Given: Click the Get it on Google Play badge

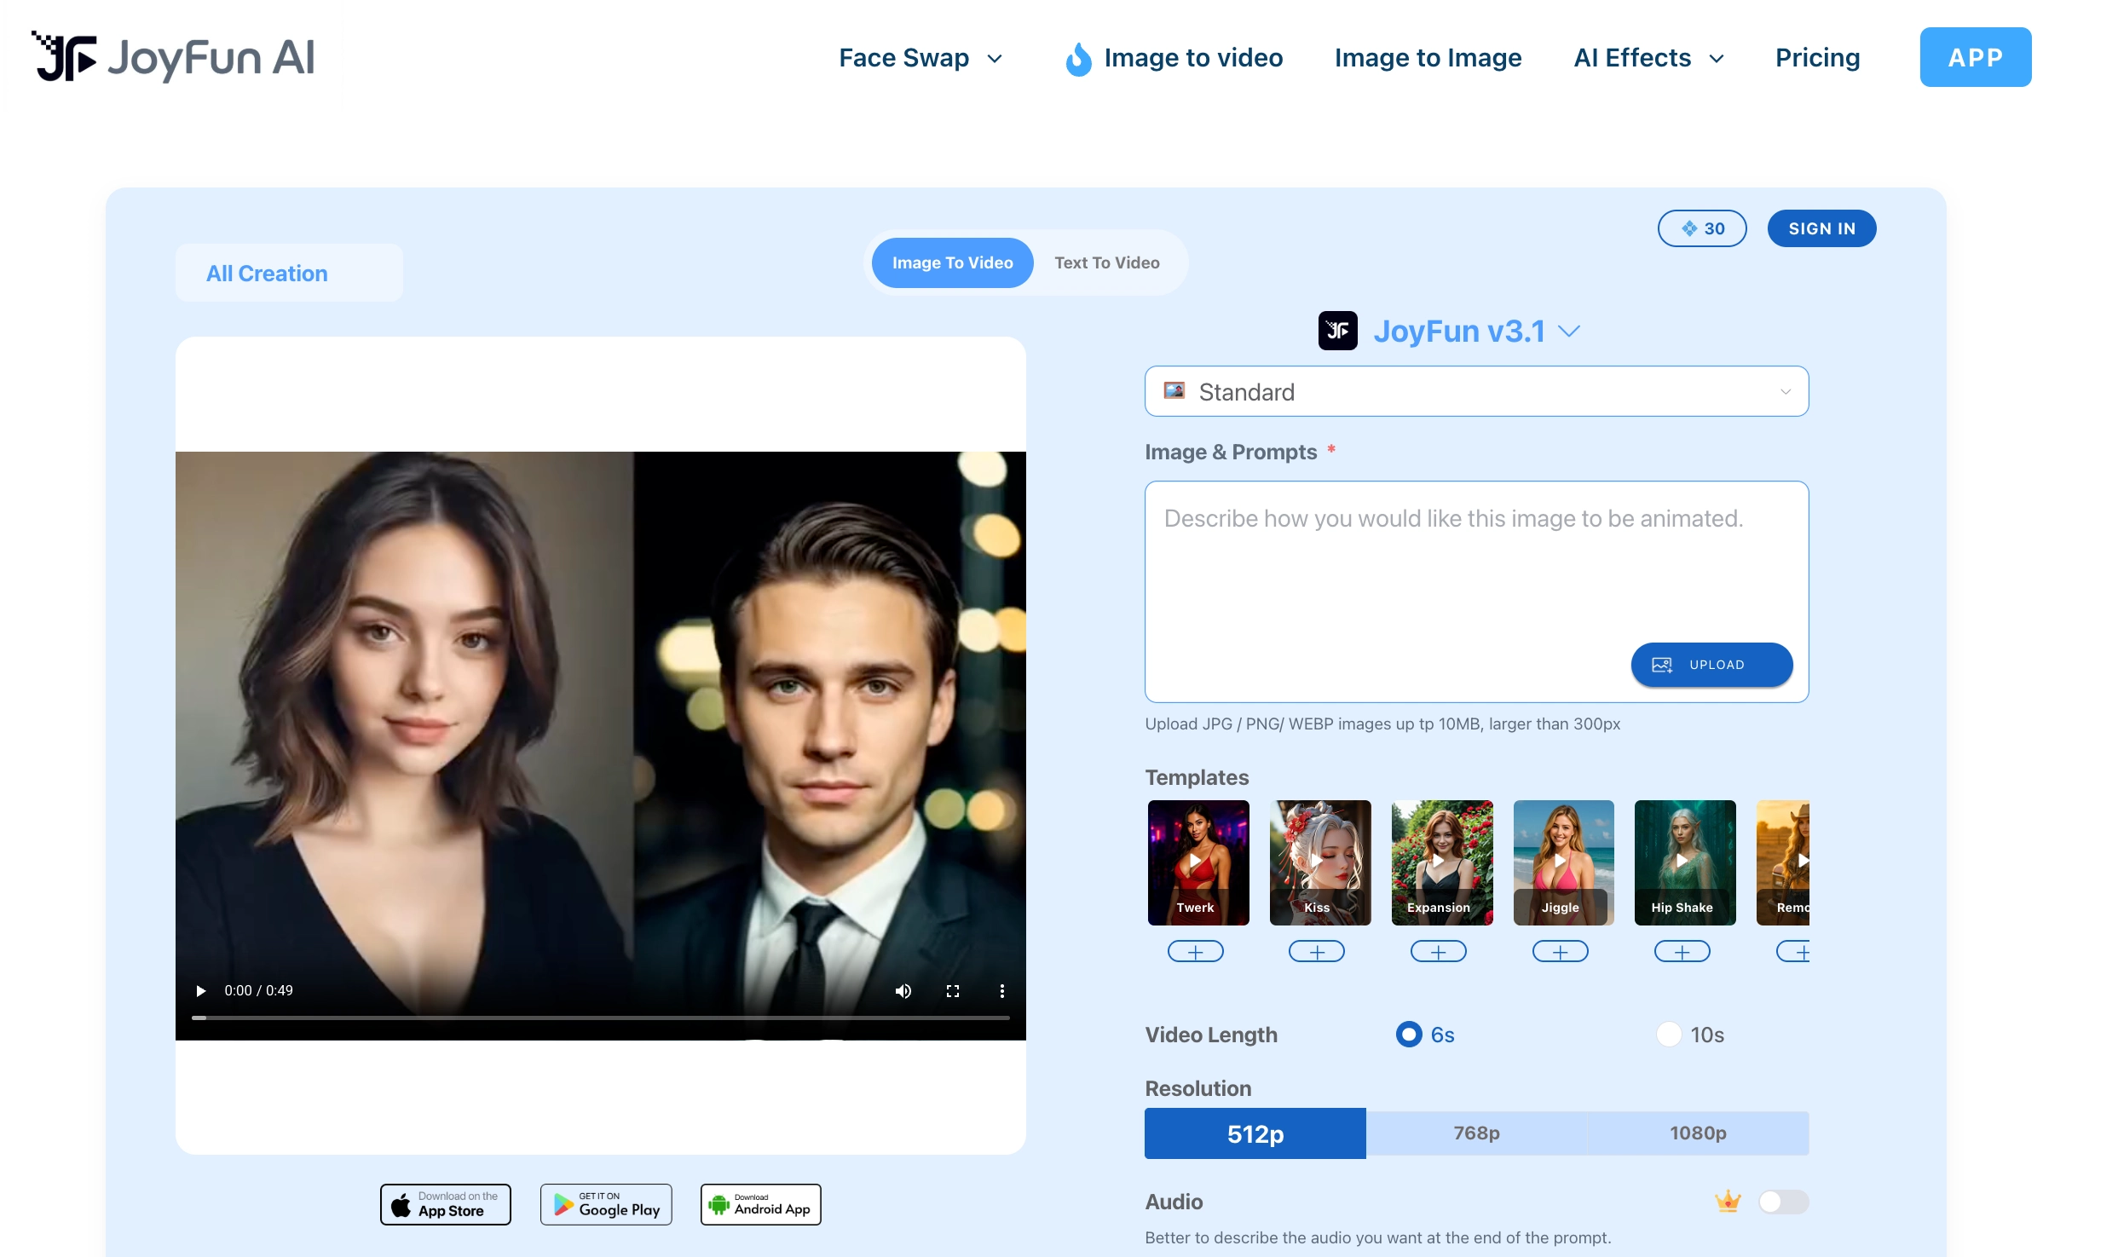Looking at the screenshot, I should coord(606,1204).
